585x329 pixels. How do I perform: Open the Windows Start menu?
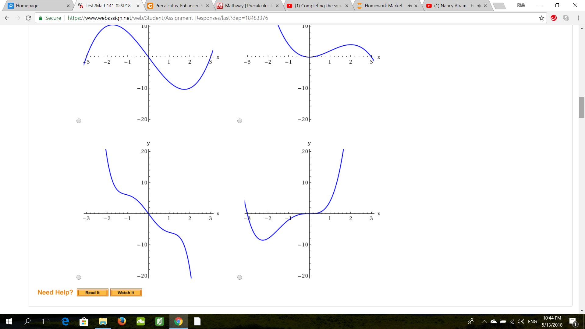tap(9, 321)
